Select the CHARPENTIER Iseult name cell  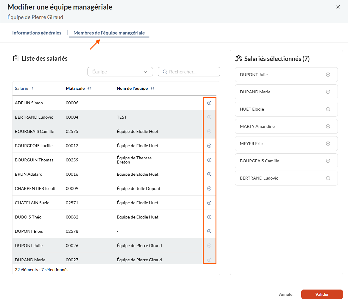[35, 188]
